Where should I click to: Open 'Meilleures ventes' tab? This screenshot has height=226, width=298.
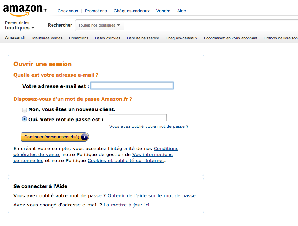point(47,38)
